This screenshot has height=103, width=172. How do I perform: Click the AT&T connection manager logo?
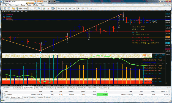pos(2,2)
